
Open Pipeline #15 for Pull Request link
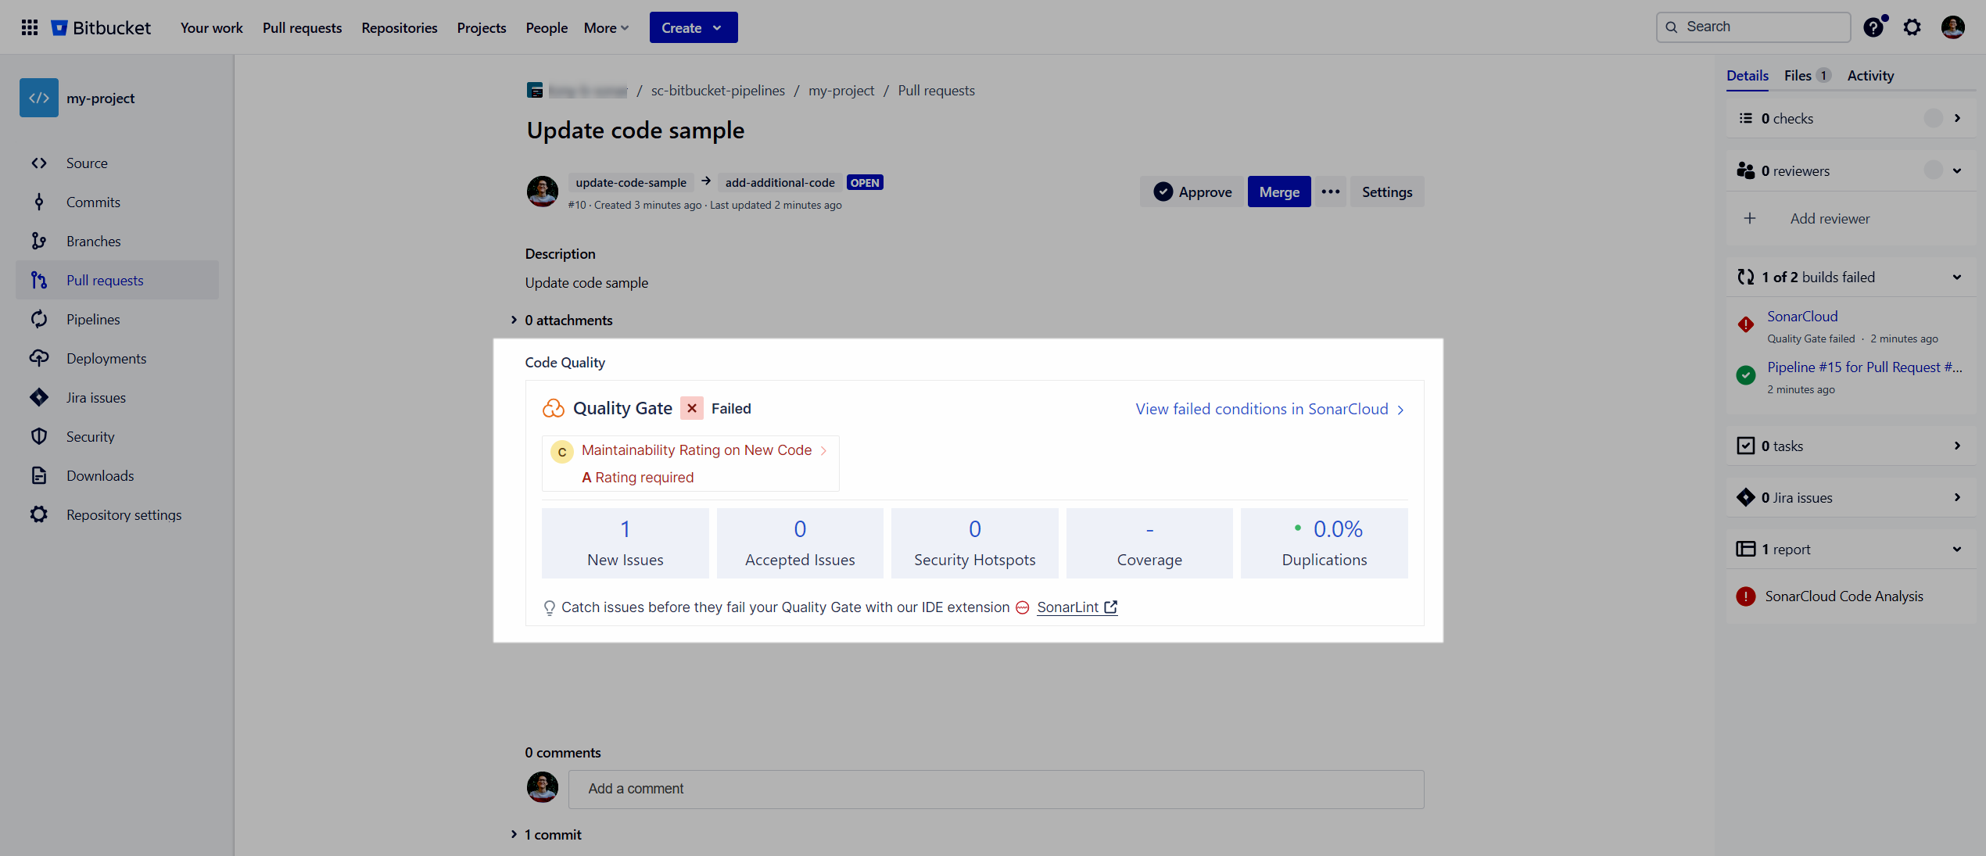(x=1864, y=367)
